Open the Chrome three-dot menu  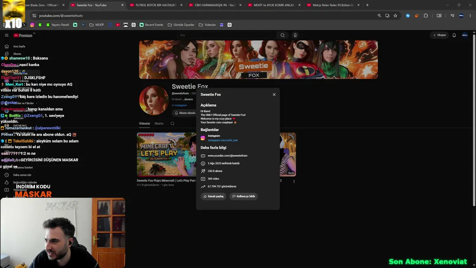(470, 16)
